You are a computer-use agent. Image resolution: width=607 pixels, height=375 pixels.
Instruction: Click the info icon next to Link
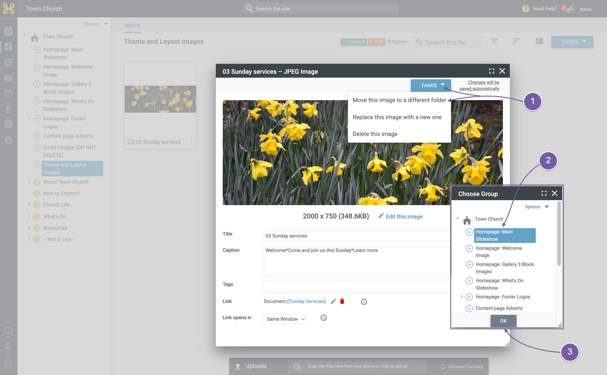tap(364, 302)
